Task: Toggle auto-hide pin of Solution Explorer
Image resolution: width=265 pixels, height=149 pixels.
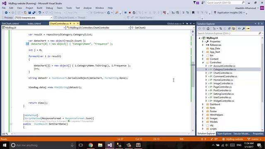Action: tap(258, 24)
